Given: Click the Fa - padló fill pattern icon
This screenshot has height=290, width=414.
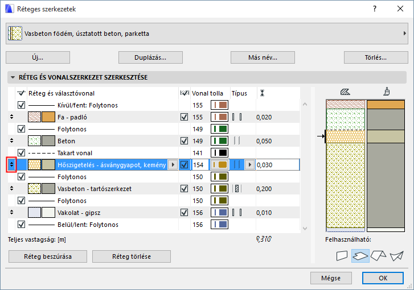Looking at the screenshot, I should [34, 117].
